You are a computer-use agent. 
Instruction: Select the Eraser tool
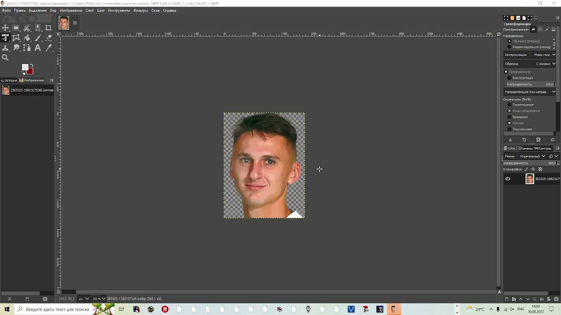click(49, 38)
